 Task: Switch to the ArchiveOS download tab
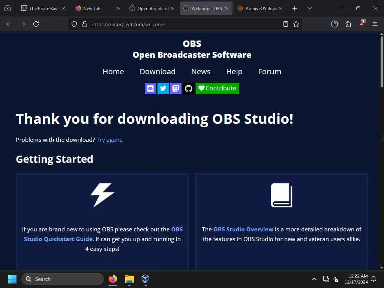click(x=261, y=8)
